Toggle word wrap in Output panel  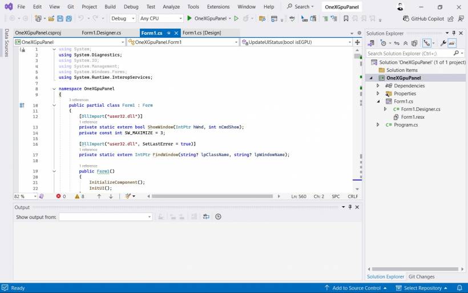point(206,217)
